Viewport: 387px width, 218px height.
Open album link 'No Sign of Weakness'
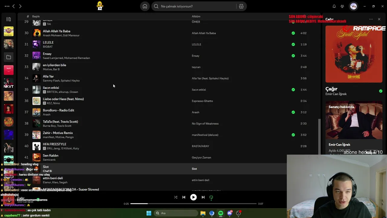205,124
